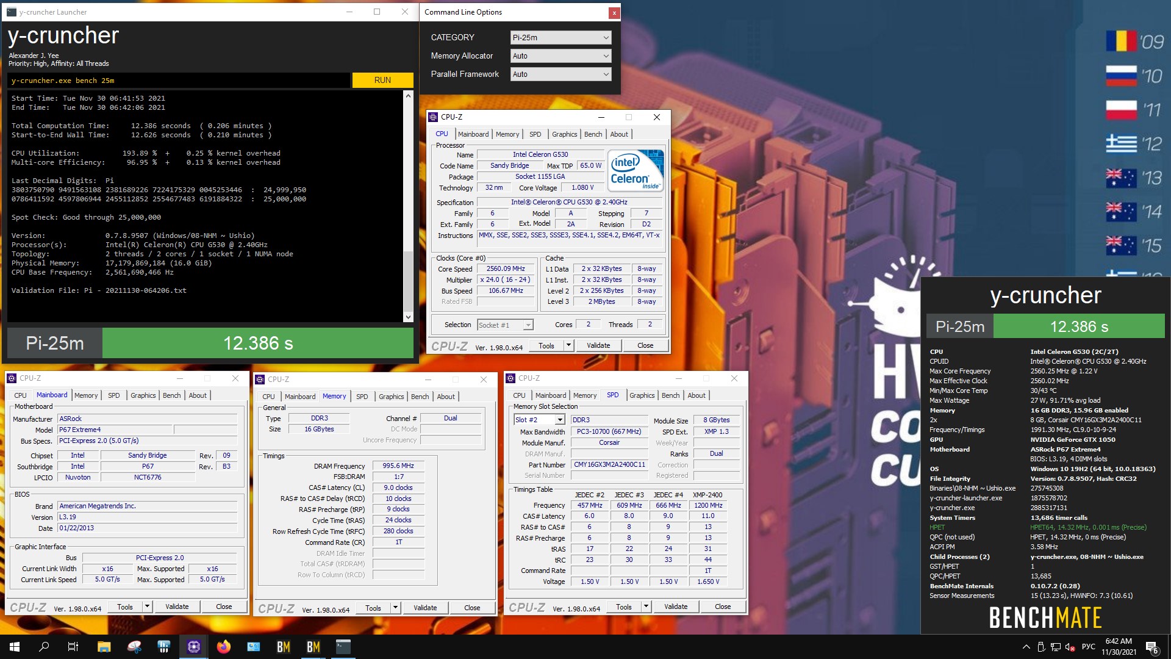Switch to SPD tab in Memory CPU-Z window
The image size is (1171, 659).
[362, 397]
